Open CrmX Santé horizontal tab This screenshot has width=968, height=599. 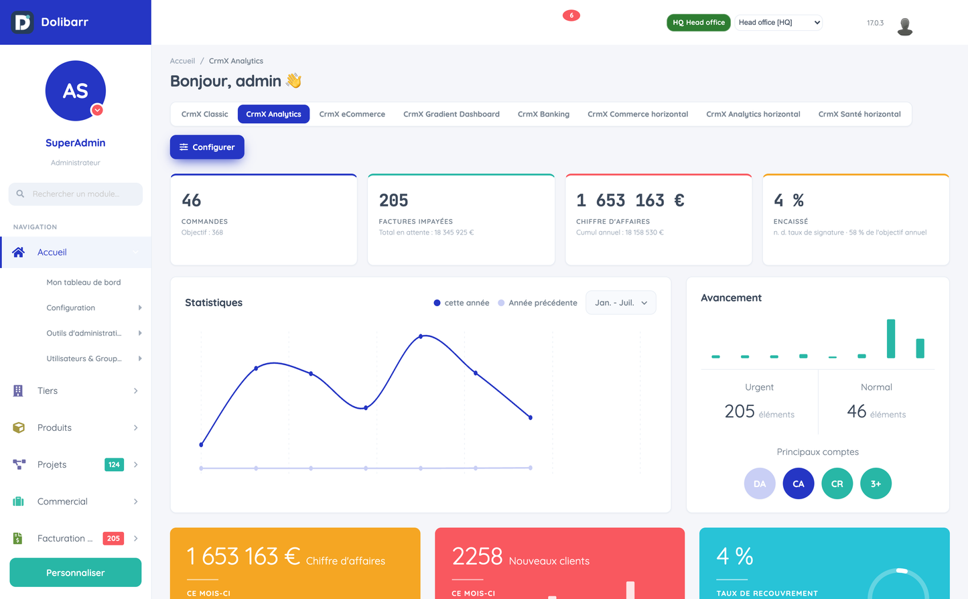[x=859, y=114]
